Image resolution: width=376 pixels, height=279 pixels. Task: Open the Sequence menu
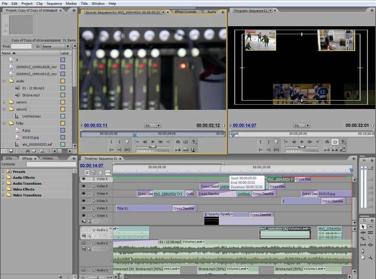(x=54, y=3)
